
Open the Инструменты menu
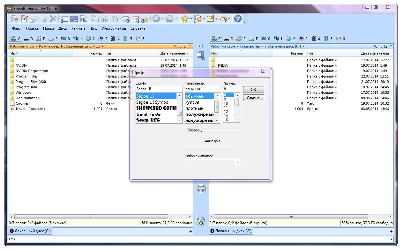114,28
